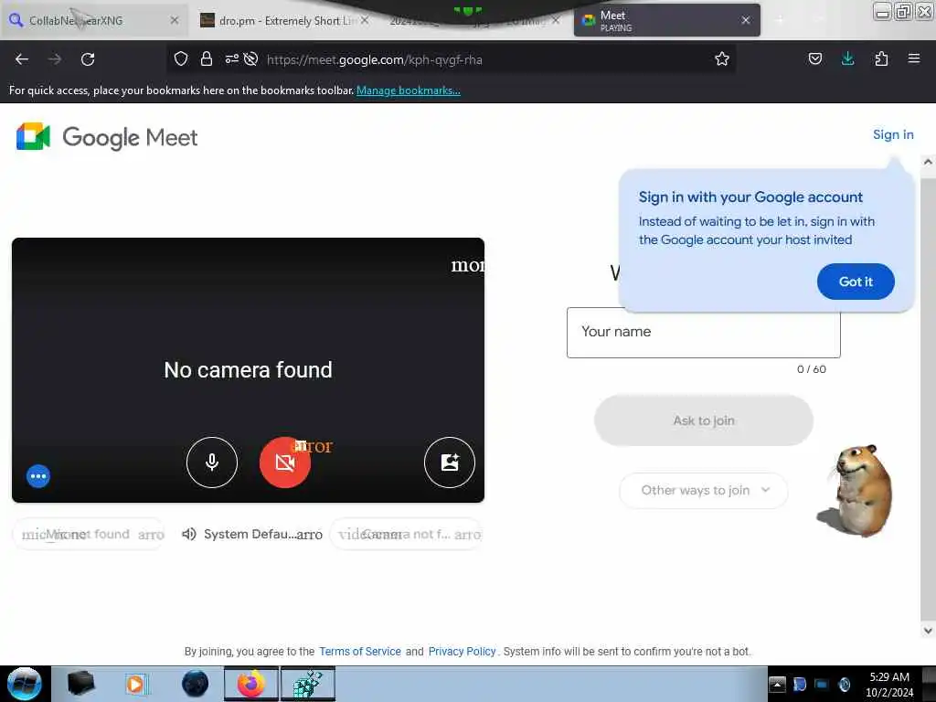Focus the Your name input field
This screenshot has height=702, width=936.
(703, 333)
